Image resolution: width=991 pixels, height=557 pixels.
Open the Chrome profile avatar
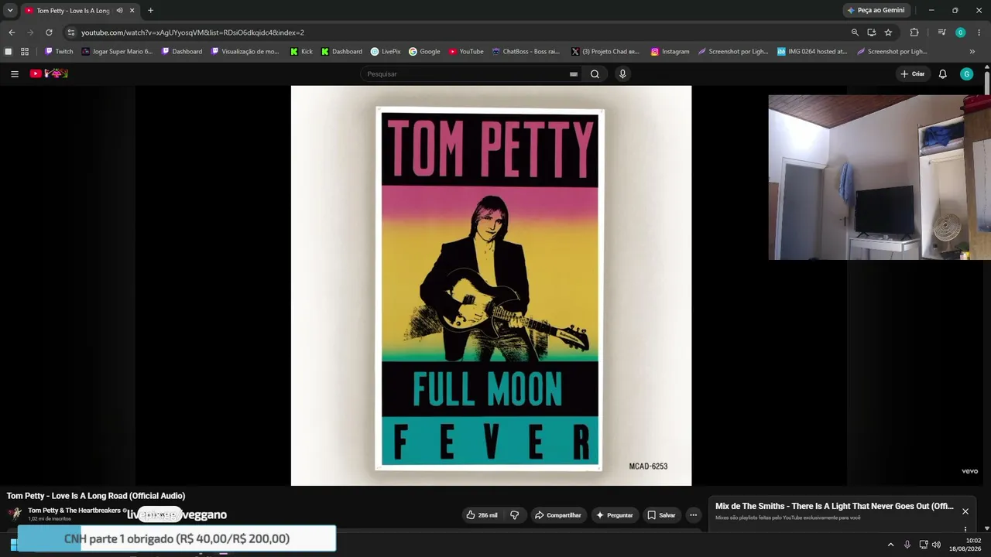click(x=961, y=32)
